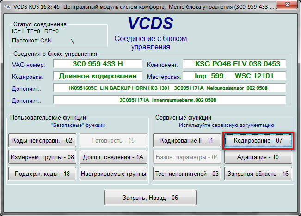Close the VCDS window with X button

[x=287, y=5]
